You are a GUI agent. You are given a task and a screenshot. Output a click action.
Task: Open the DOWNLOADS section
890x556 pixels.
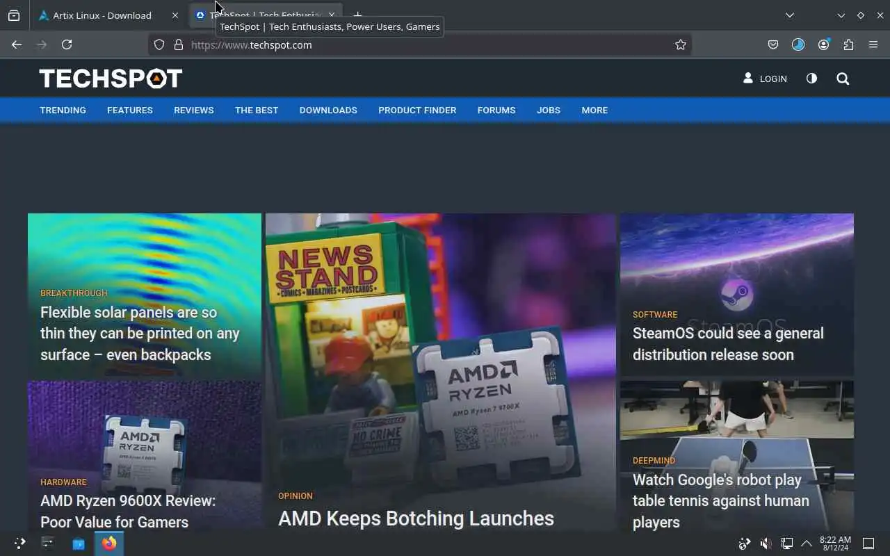click(328, 110)
